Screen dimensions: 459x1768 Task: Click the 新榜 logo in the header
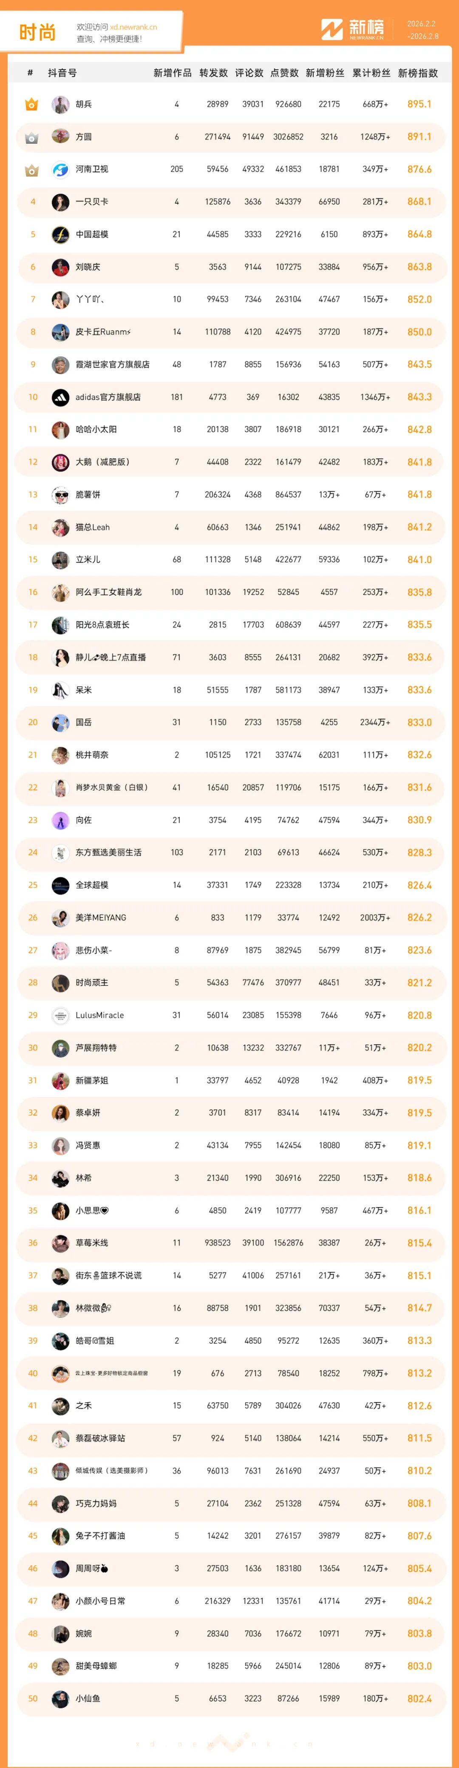pos(353,29)
